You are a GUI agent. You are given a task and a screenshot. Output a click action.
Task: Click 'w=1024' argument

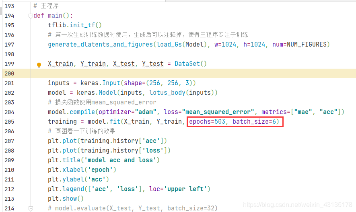(x=225, y=45)
